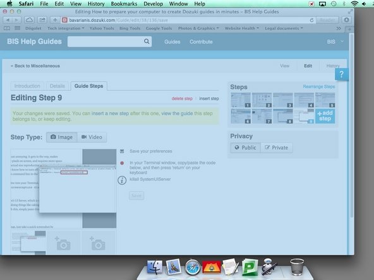Open the Bookmarks menu
374x280 pixels.
(x=124, y=4)
